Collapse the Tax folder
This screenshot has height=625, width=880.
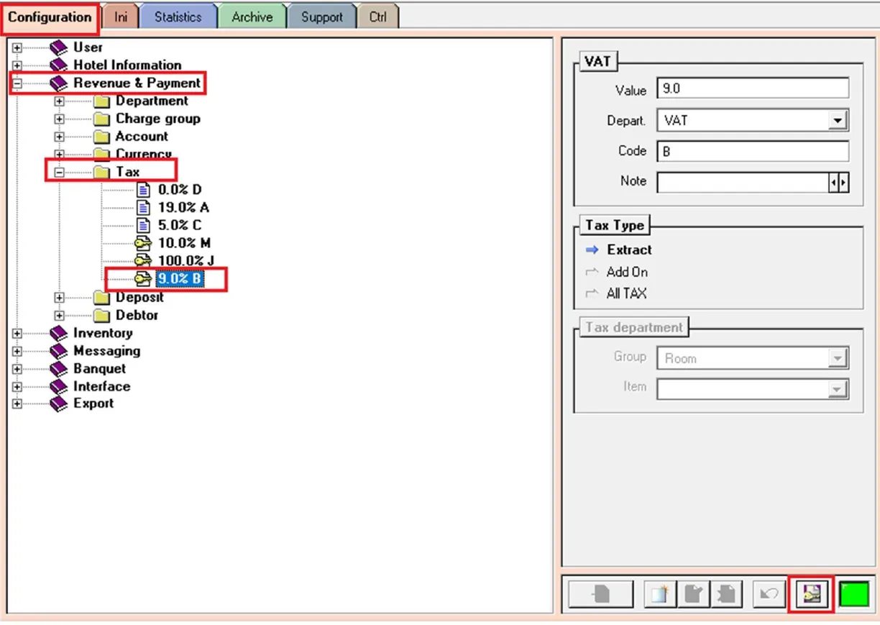tap(59, 173)
